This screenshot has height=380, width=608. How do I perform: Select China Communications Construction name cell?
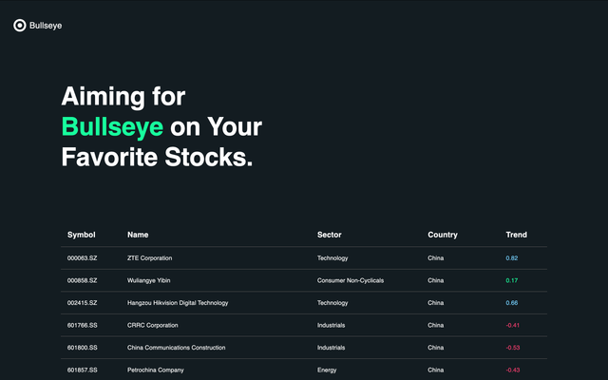click(176, 348)
